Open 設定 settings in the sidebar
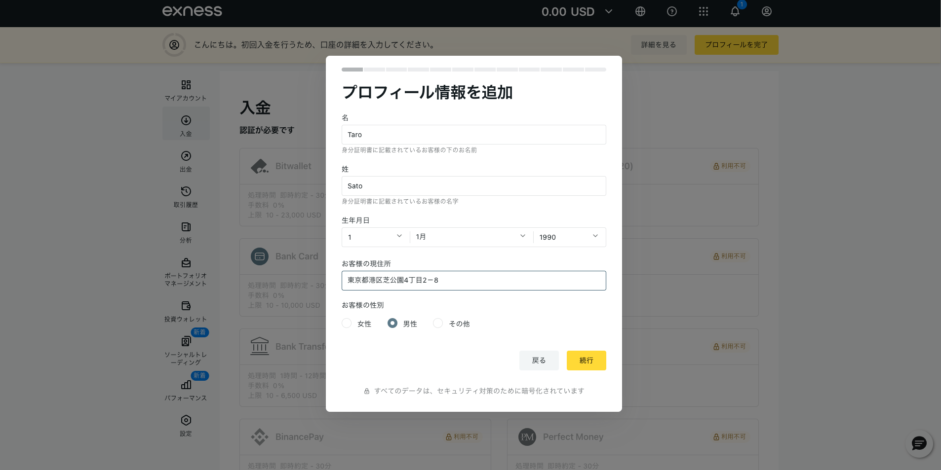Viewport: 941px width, 470px height. [x=186, y=425]
